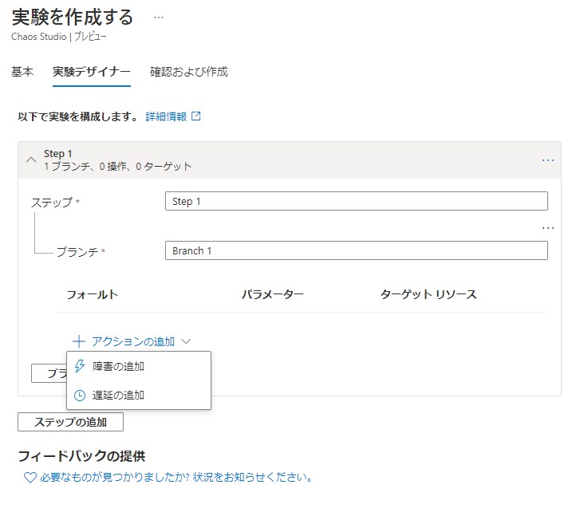Open the Step 1 header ellipsis menu
Image resolution: width=576 pixels, height=512 pixels.
[548, 160]
